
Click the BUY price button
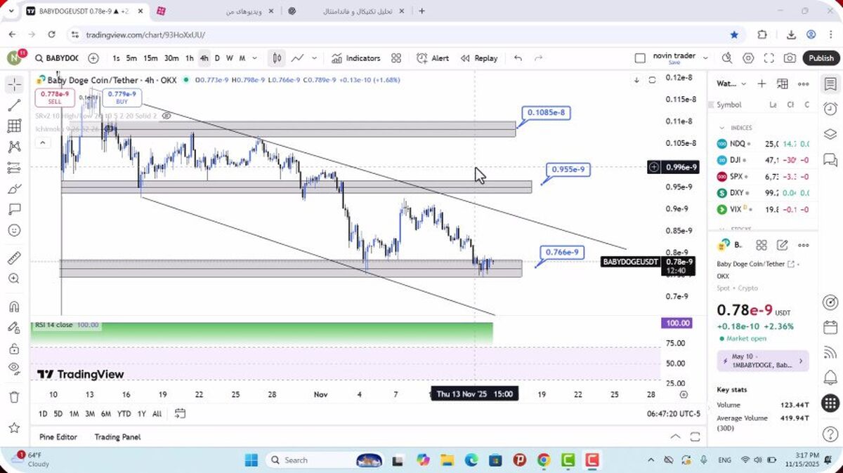[122, 98]
